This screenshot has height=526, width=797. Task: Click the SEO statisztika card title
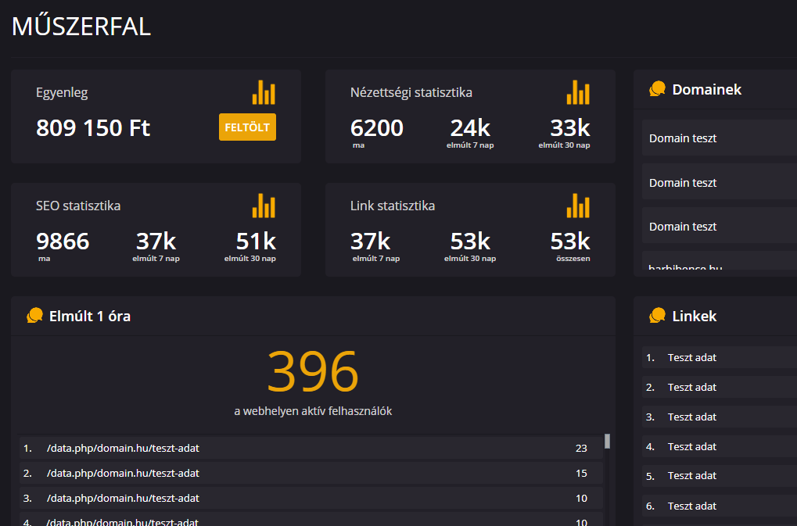[78, 206]
